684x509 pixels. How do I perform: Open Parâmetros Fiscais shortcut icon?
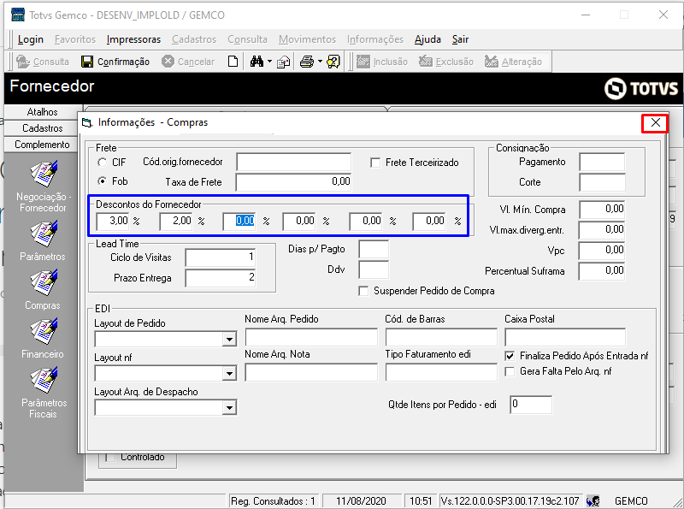pyautogui.click(x=44, y=380)
